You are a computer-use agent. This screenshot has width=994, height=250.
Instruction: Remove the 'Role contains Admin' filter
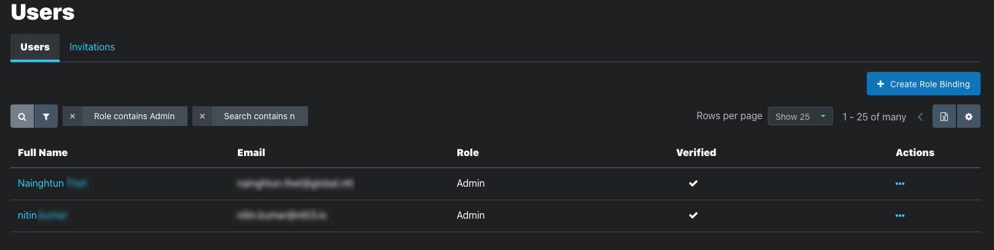click(73, 116)
